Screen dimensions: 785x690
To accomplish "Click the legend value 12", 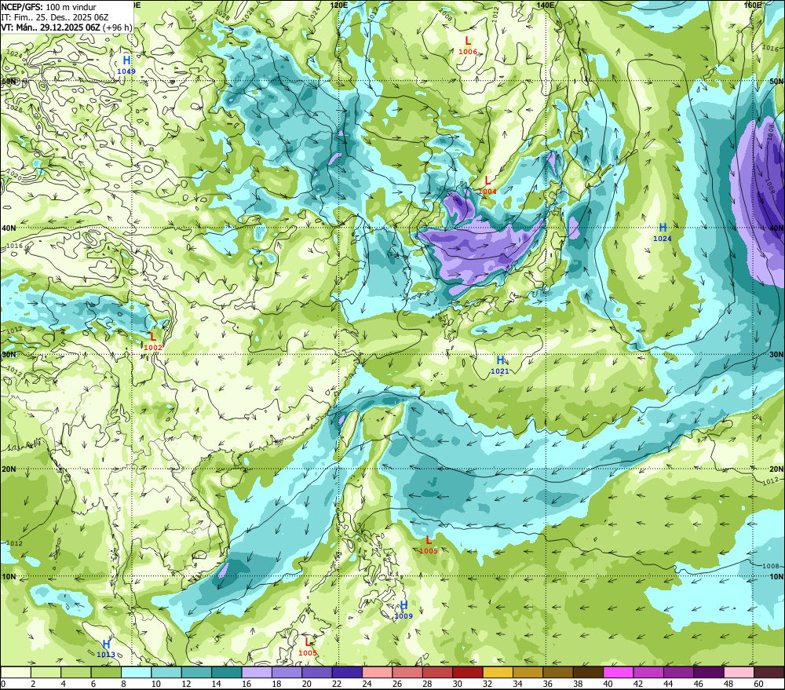I will click(x=186, y=684).
